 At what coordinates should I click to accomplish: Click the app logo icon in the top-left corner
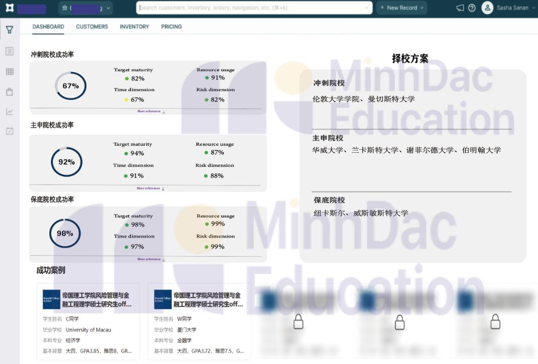tap(10, 8)
